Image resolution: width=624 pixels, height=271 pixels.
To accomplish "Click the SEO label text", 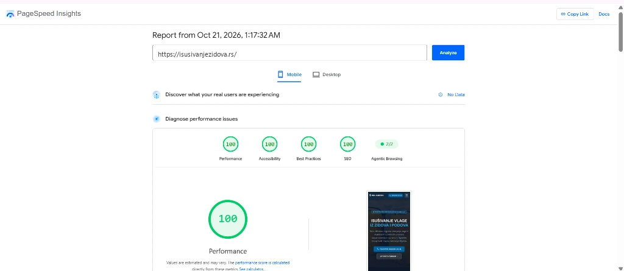I will click(x=347, y=158).
